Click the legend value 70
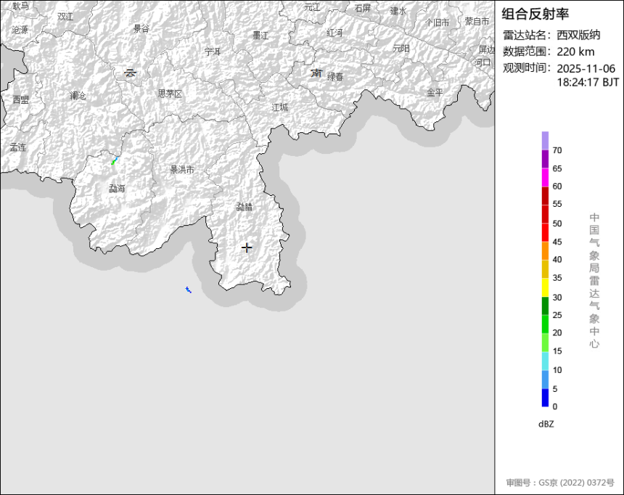624x495 pixels. click(557, 150)
